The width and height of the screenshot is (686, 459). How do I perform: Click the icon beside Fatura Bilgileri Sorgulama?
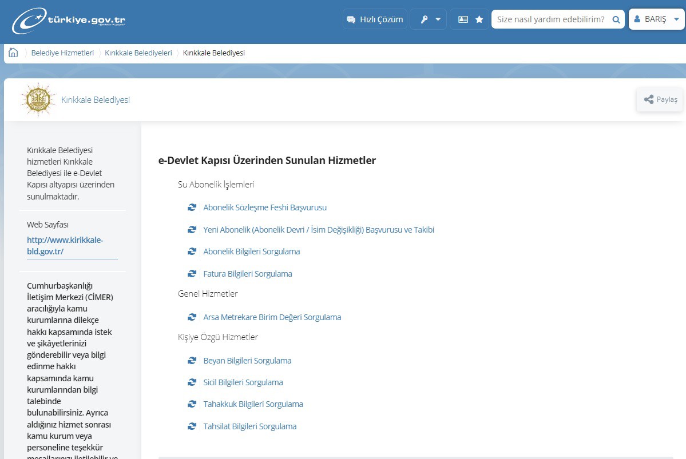(x=192, y=274)
